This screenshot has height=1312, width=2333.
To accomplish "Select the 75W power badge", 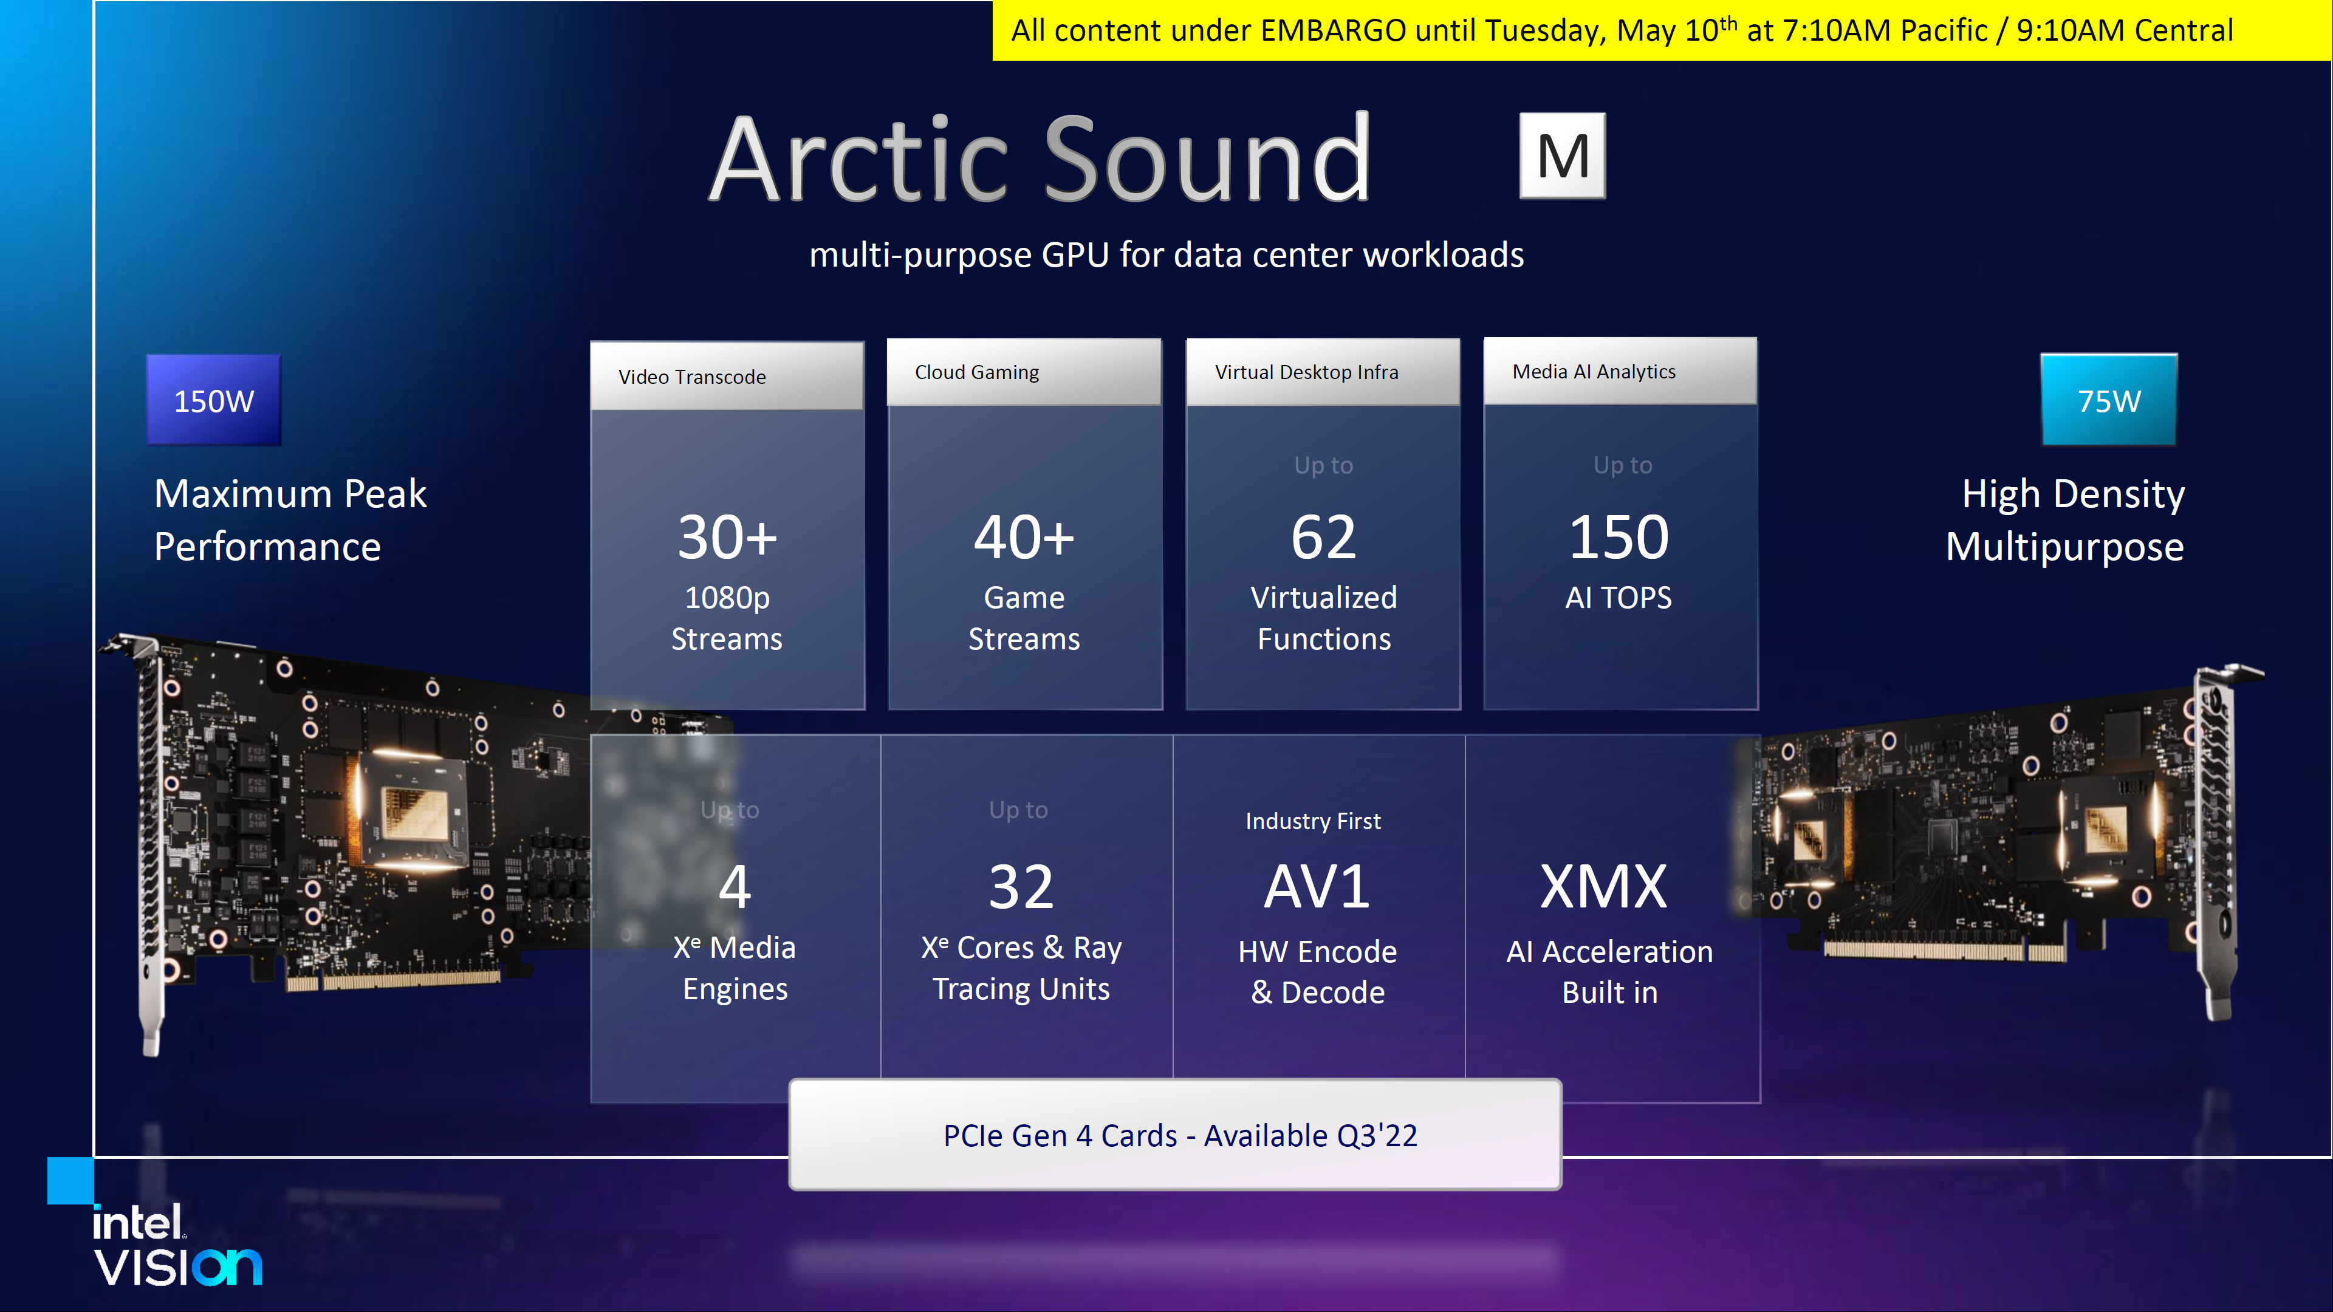I will [2108, 400].
